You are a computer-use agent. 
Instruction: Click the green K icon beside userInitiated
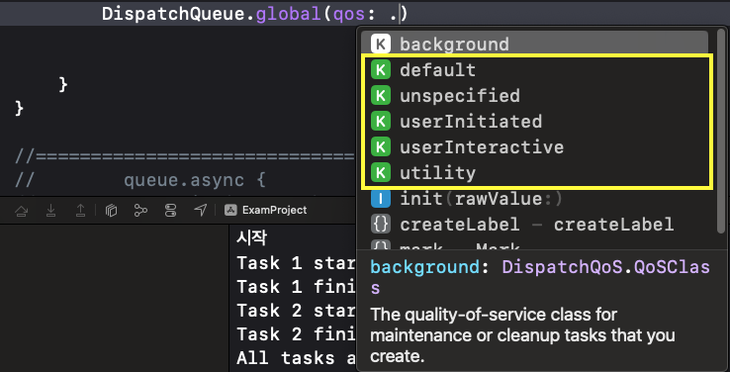pos(381,122)
